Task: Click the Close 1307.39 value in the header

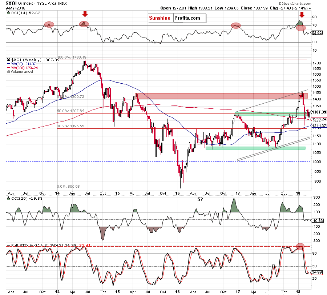Action: pos(254,8)
